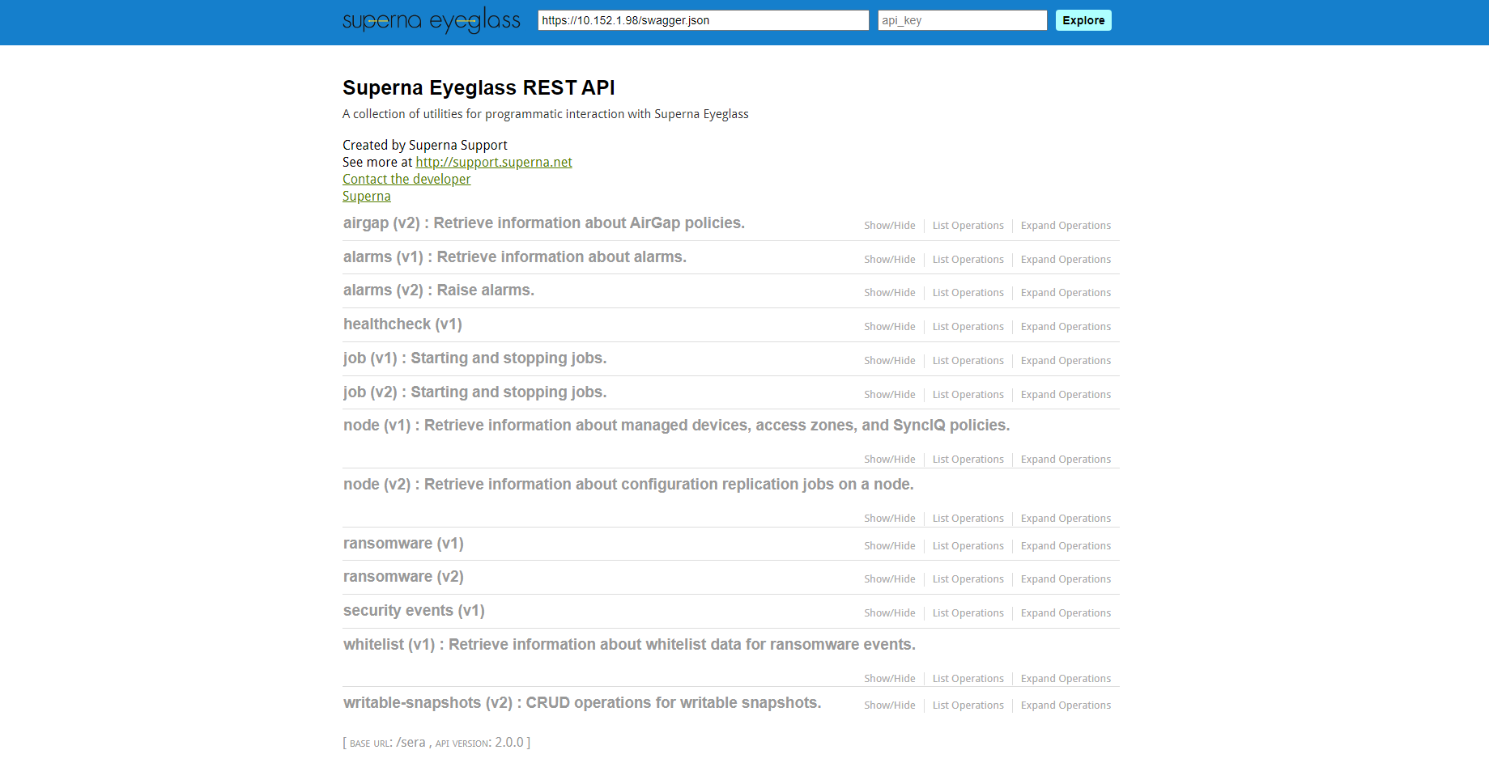The height and width of the screenshot is (767, 1489).
Task: Open the http://support.superna.net link
Action: click(x=494, y=162)
